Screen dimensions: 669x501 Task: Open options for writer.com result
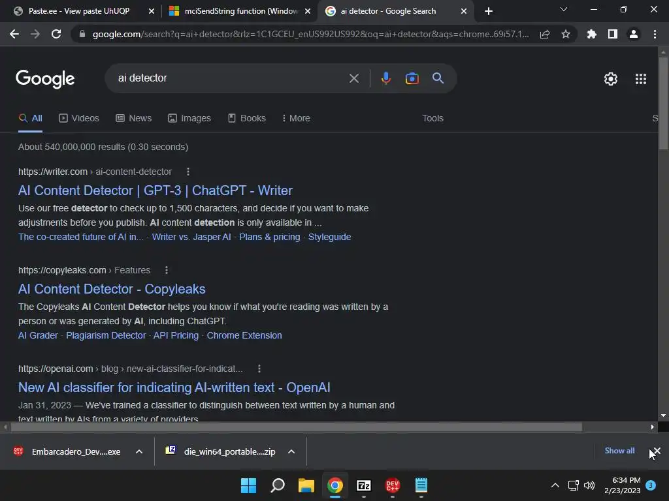pyautogui.click(x=188, y=172)
